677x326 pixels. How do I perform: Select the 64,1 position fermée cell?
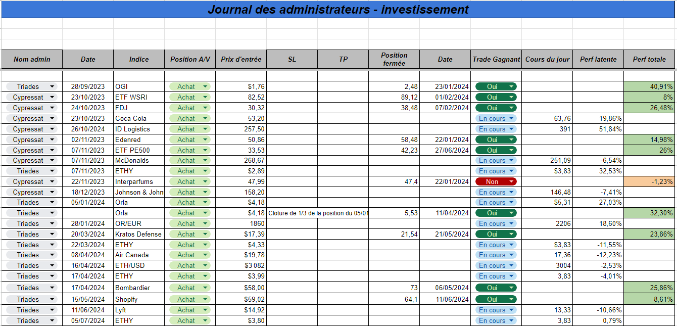(x=394, y=299)
